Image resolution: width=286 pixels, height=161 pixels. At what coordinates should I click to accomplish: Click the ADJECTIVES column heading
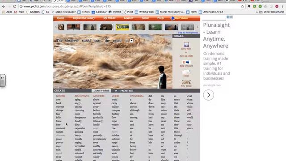pyautogui.click(x=82, y=96)
